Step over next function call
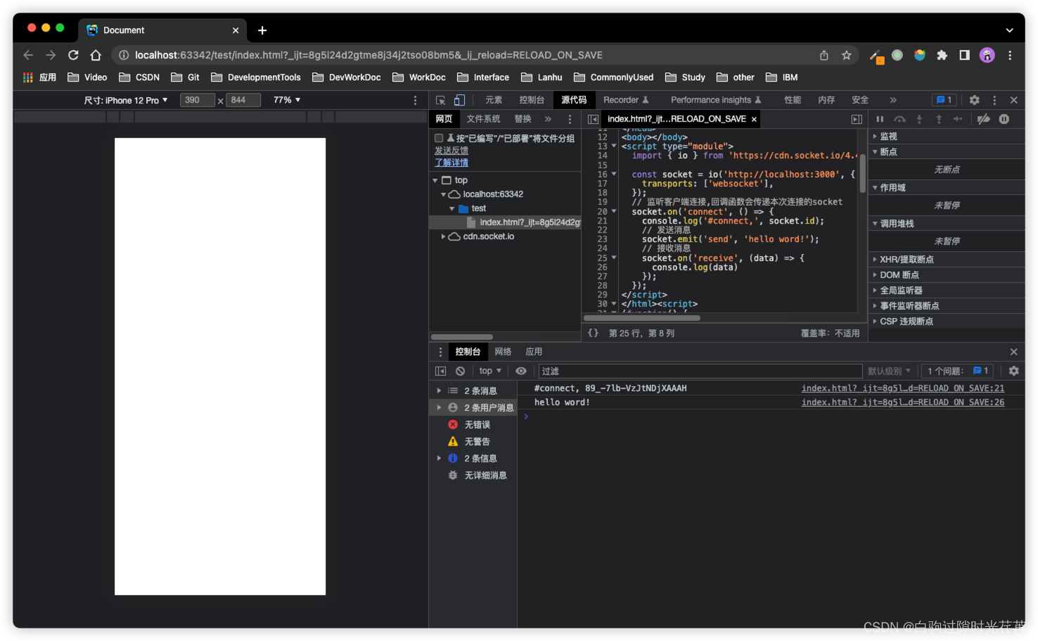Image resolution: width=1038 pixels, height=641 pixels. click(x=899, y=119)
